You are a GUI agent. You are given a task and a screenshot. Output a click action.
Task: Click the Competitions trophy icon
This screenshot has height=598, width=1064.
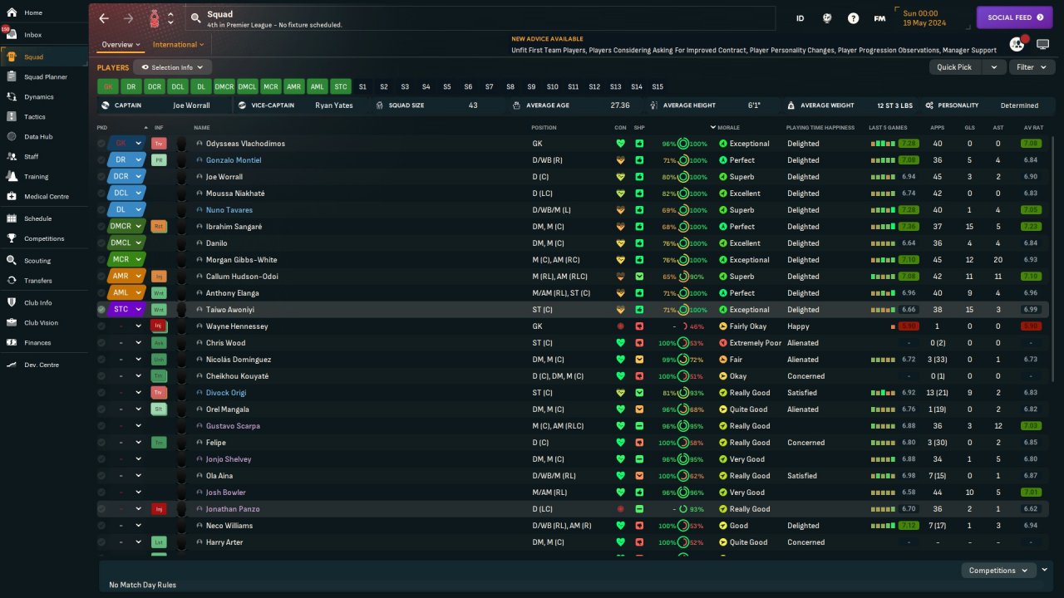(x=12, y=238)
